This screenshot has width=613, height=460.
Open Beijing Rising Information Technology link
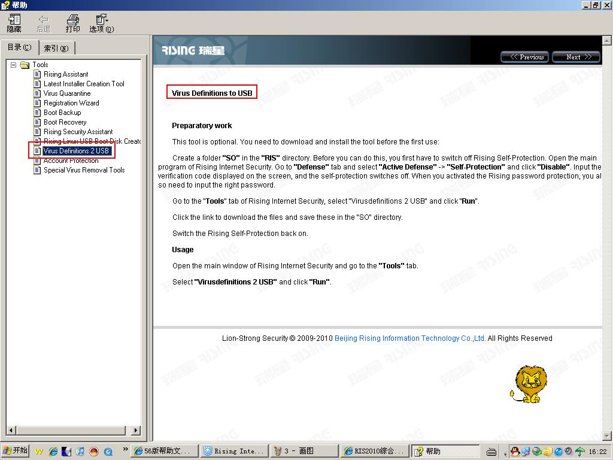pos(410,338)
